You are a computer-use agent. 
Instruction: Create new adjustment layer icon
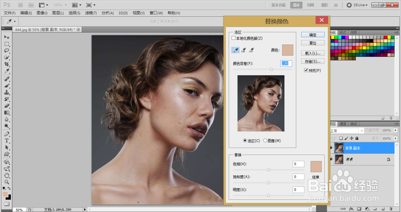[x=367, y=209]
